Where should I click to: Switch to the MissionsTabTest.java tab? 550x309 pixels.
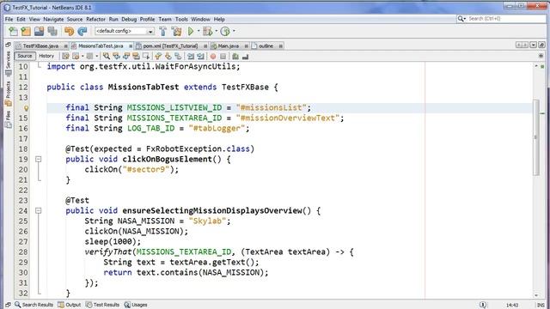coord(101,45)
